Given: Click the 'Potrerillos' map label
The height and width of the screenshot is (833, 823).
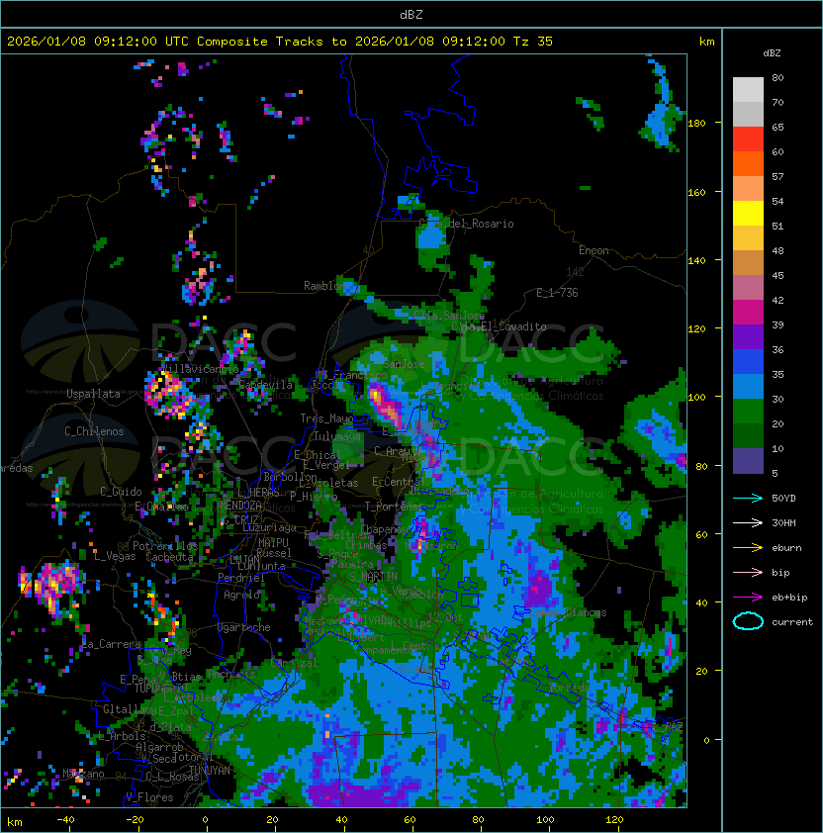Looking at the screenshot, I should [x=165, y=545].
